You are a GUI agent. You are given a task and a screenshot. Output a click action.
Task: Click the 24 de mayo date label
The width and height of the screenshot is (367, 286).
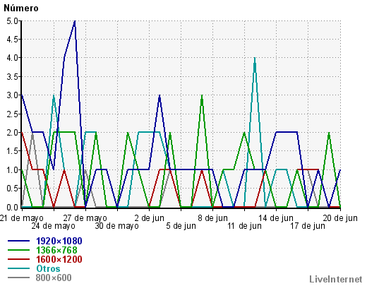click(54, 226)
